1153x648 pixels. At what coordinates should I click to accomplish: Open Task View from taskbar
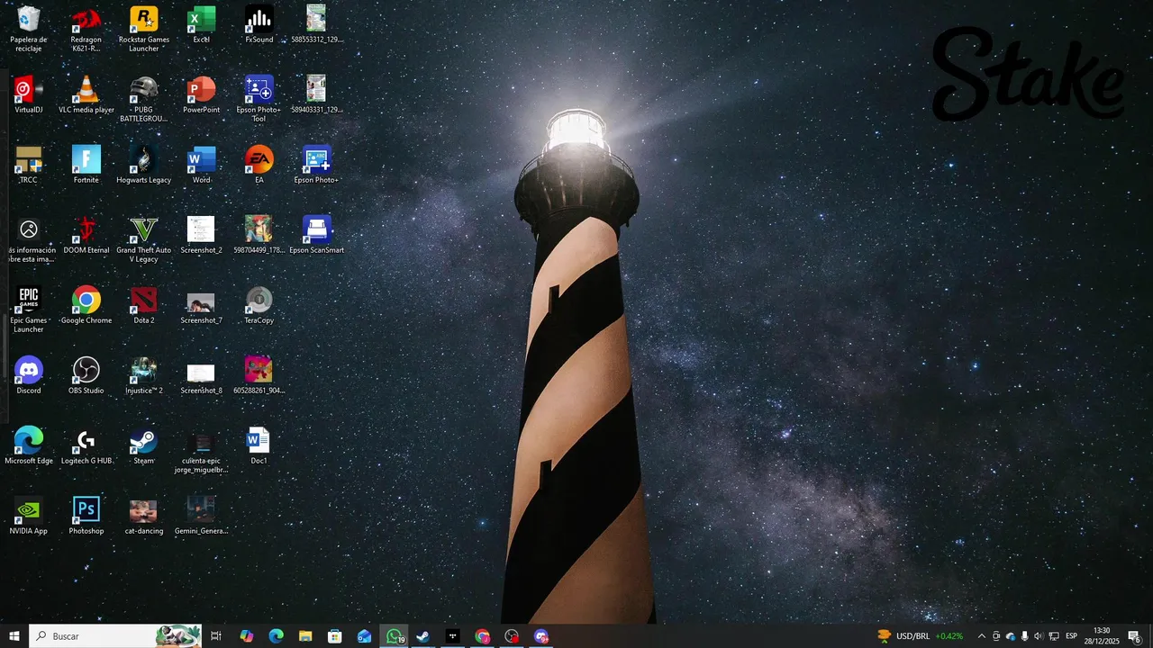pos(216,636)
